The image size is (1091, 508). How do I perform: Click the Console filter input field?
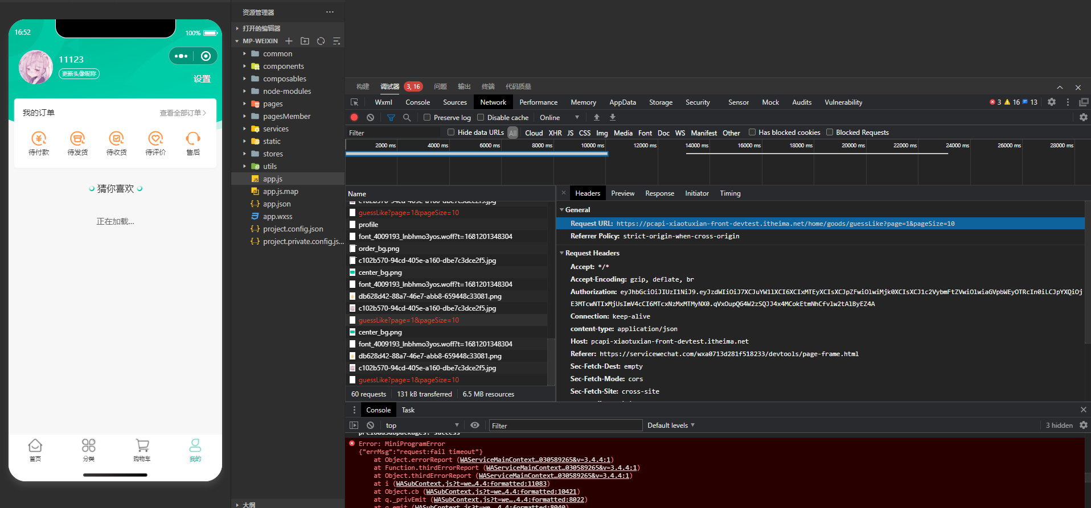565,426
